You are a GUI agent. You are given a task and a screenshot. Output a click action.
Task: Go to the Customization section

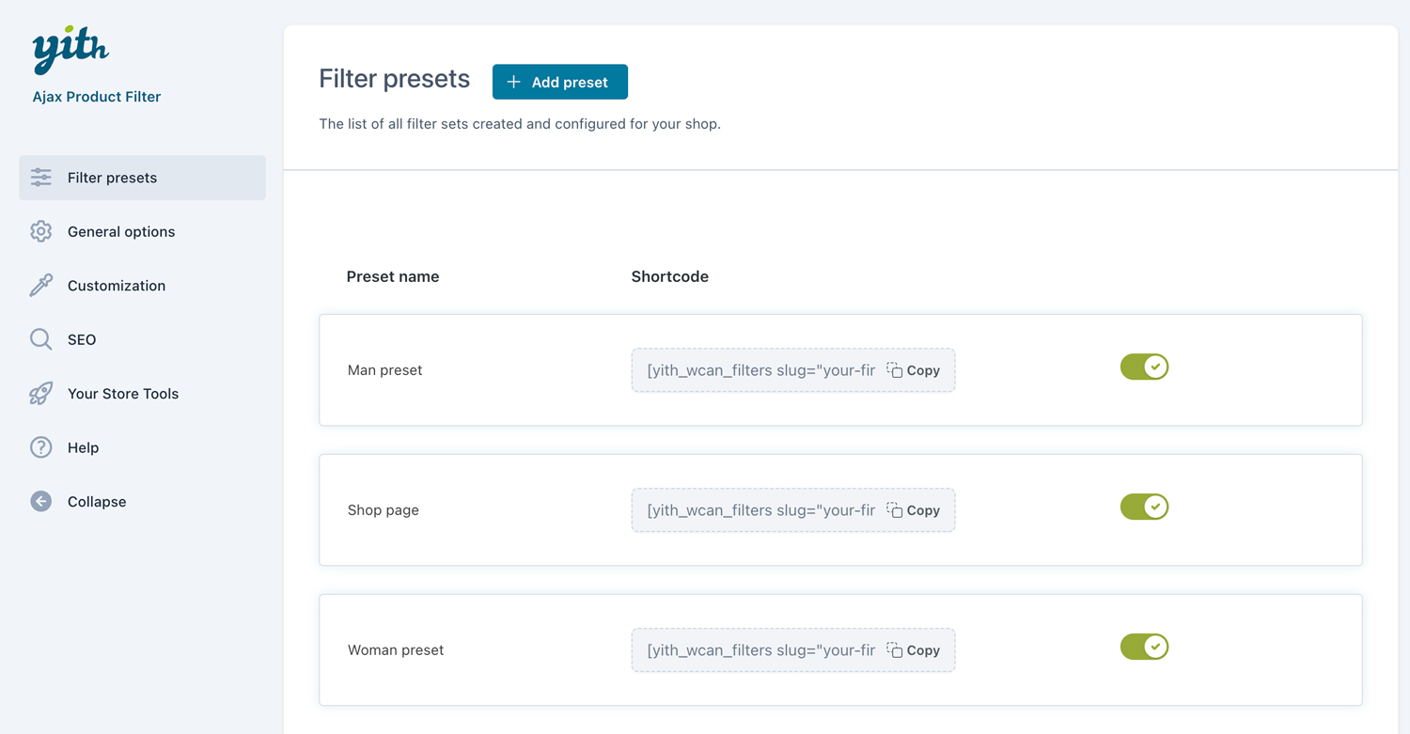pyautogui.click(x=117, y=286)
